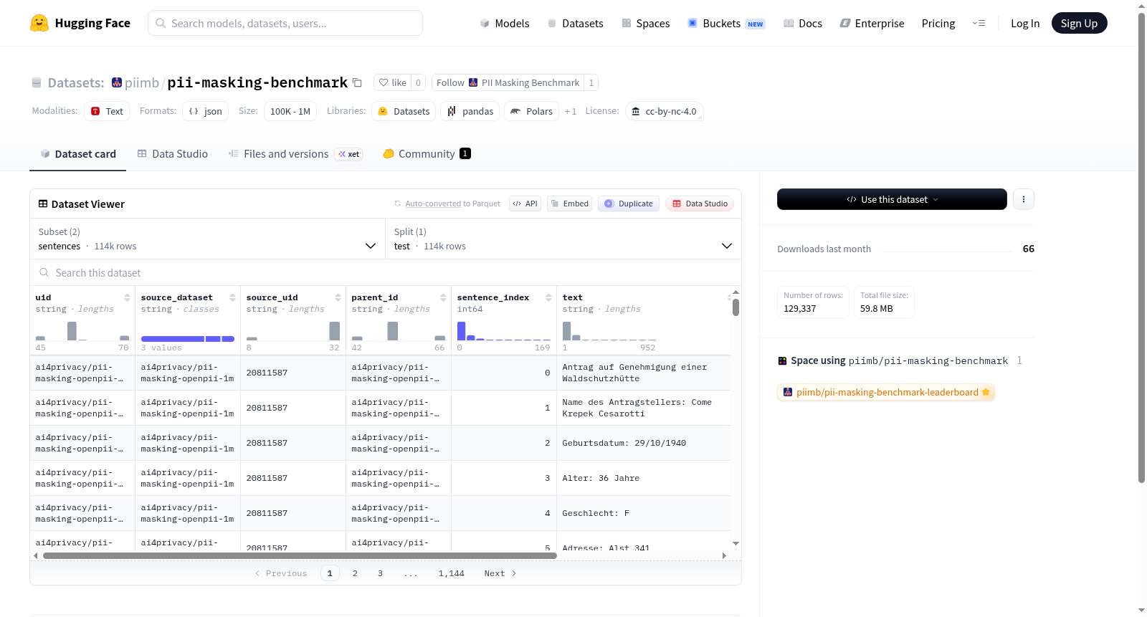Image resolution: width=1147 pixels, height=617 pixels.
Task: Open the Community tab
Action: (427, 154)
